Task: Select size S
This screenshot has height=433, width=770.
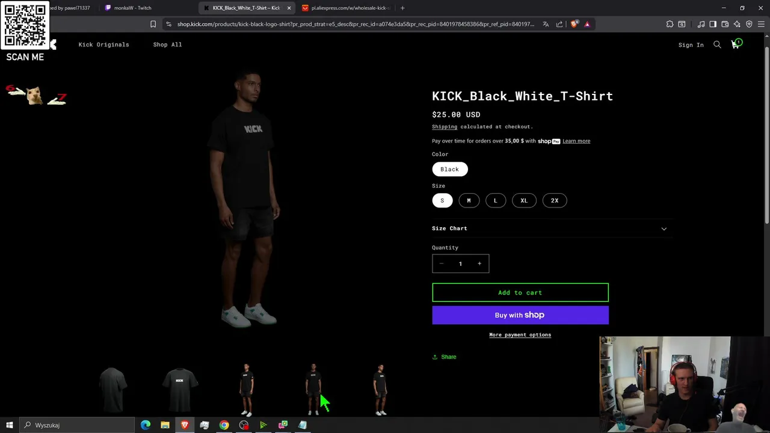Action: [442, 200]
